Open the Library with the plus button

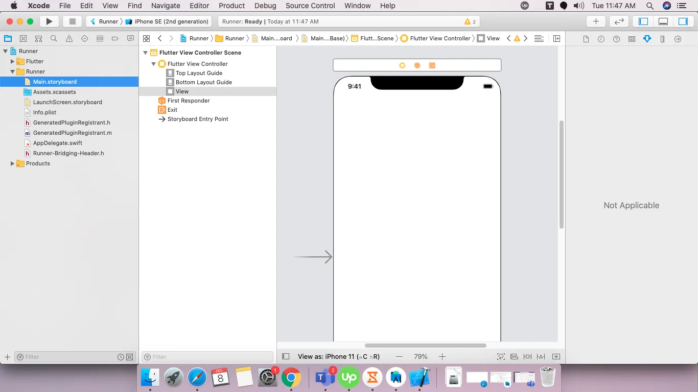tap(596, 21)
